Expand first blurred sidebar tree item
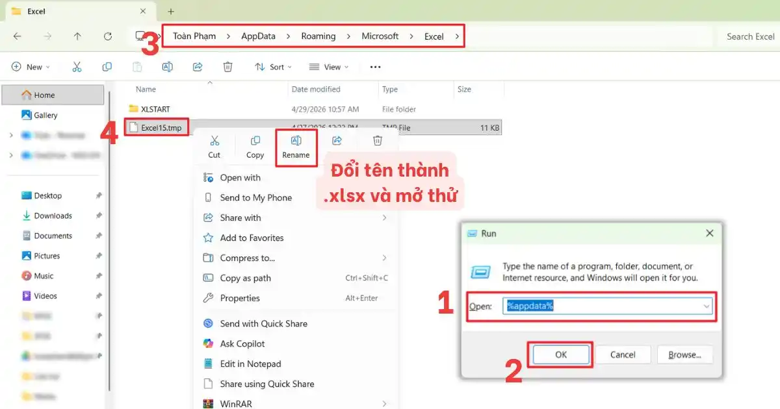Screen dimensions: 780x409 (11, 136)
